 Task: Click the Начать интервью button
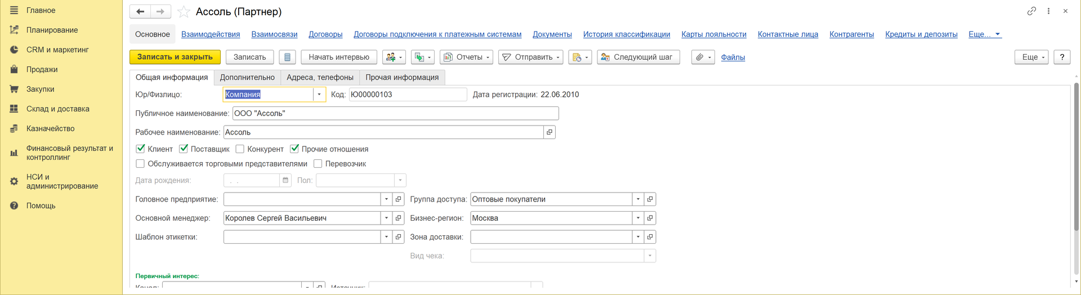click(x=339, y=57)
